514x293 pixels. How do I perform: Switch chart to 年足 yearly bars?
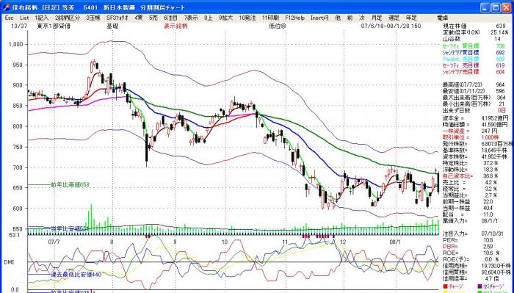(x=411, y=18)
